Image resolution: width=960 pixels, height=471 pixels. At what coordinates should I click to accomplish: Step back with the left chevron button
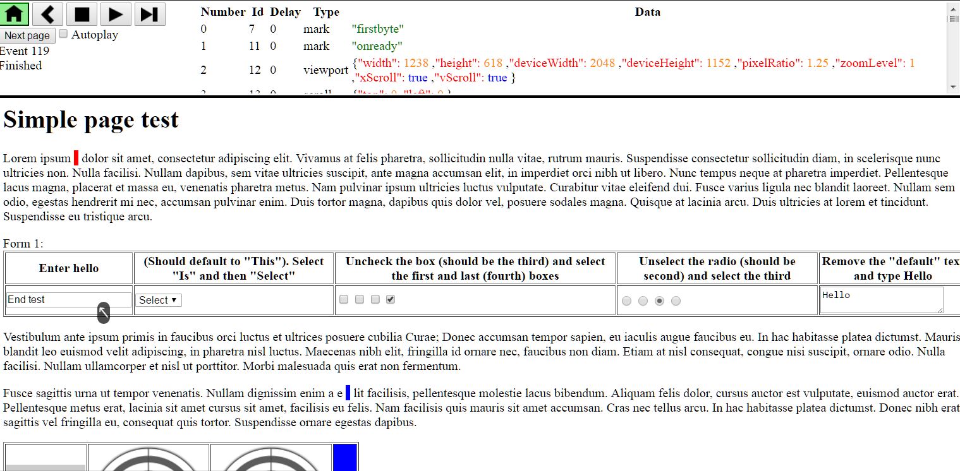pyautogui.click(x=47, y=14)
